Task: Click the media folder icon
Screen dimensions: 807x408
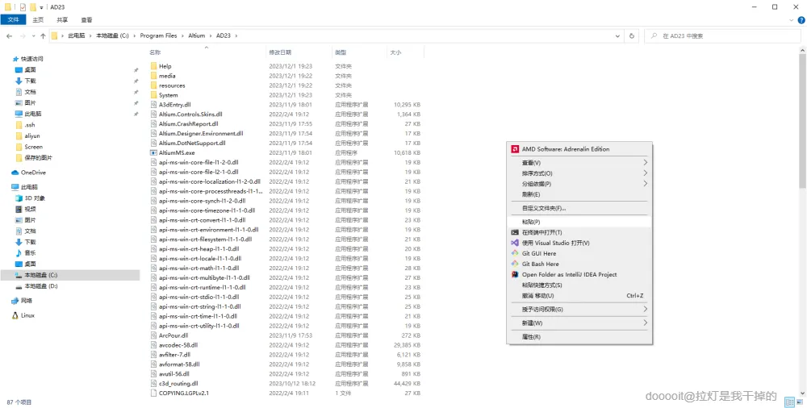Action: [153, 76]
